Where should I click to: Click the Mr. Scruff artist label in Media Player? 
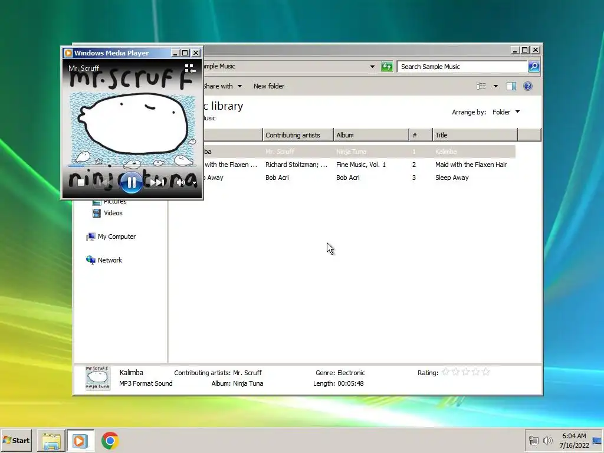pyautogui.click(x=84, y=68)
